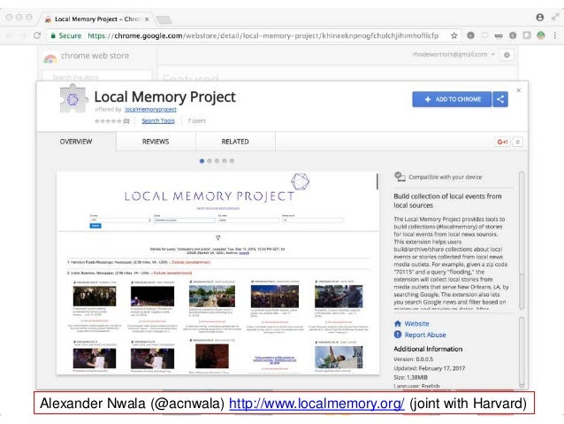Click the Report Abuse link
This screenshot has height=424, width=564.
[x=424, y=335]
